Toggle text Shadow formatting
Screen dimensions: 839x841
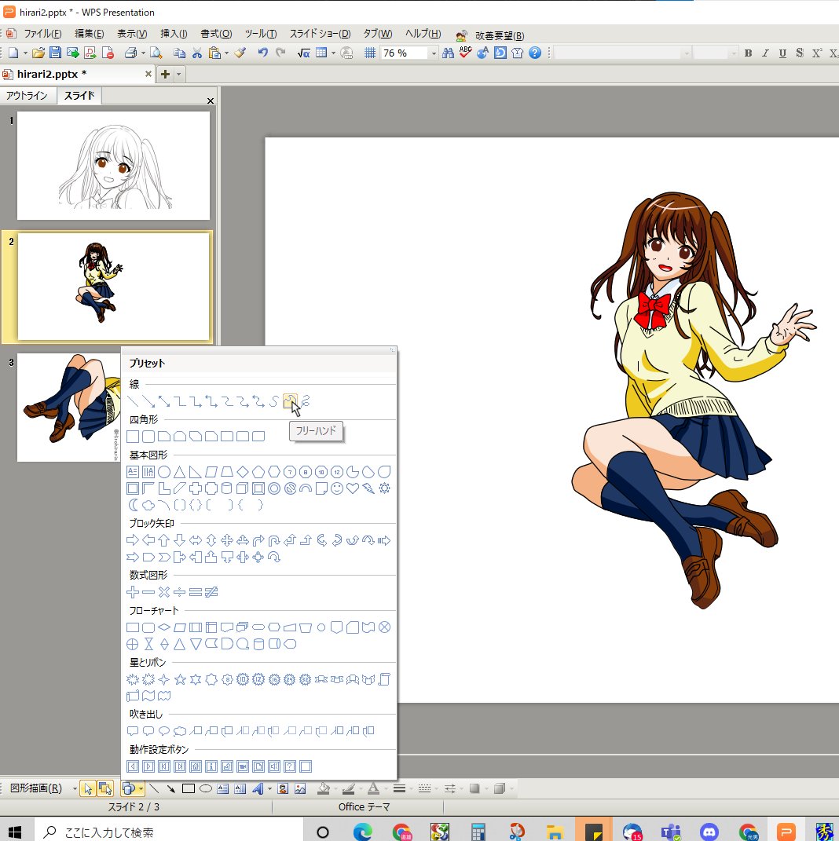point(800,53)
